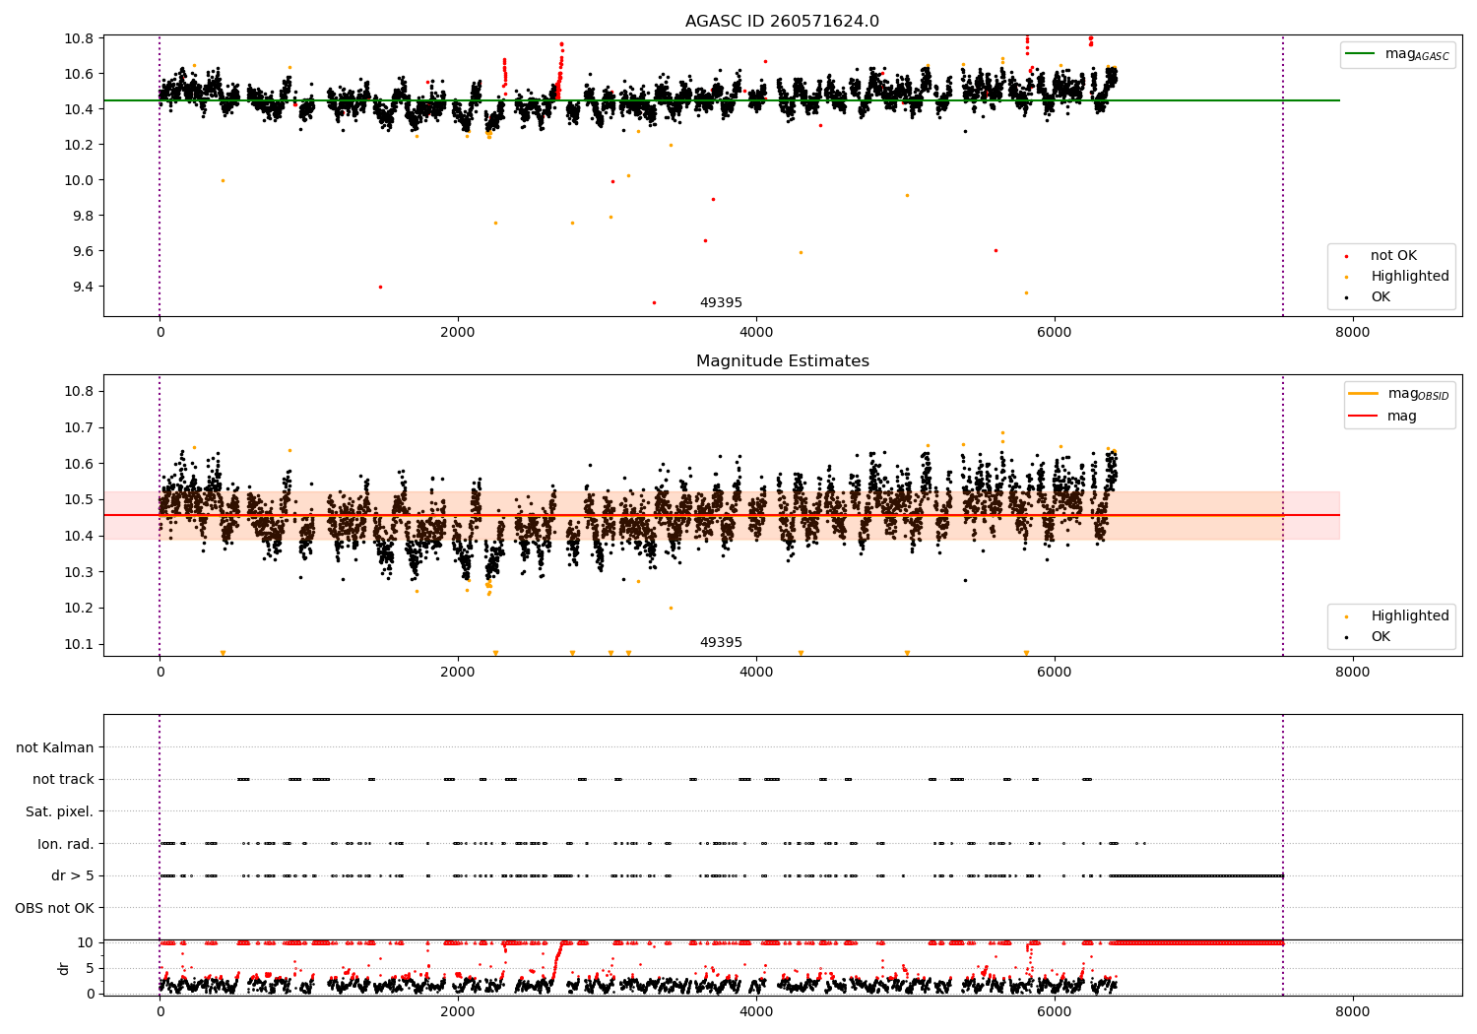Image resolution: width=1477 pixels, height=1034 pixels.
Task: Click the 10.2 y-axis tick in the top plot
Action: 77,145
